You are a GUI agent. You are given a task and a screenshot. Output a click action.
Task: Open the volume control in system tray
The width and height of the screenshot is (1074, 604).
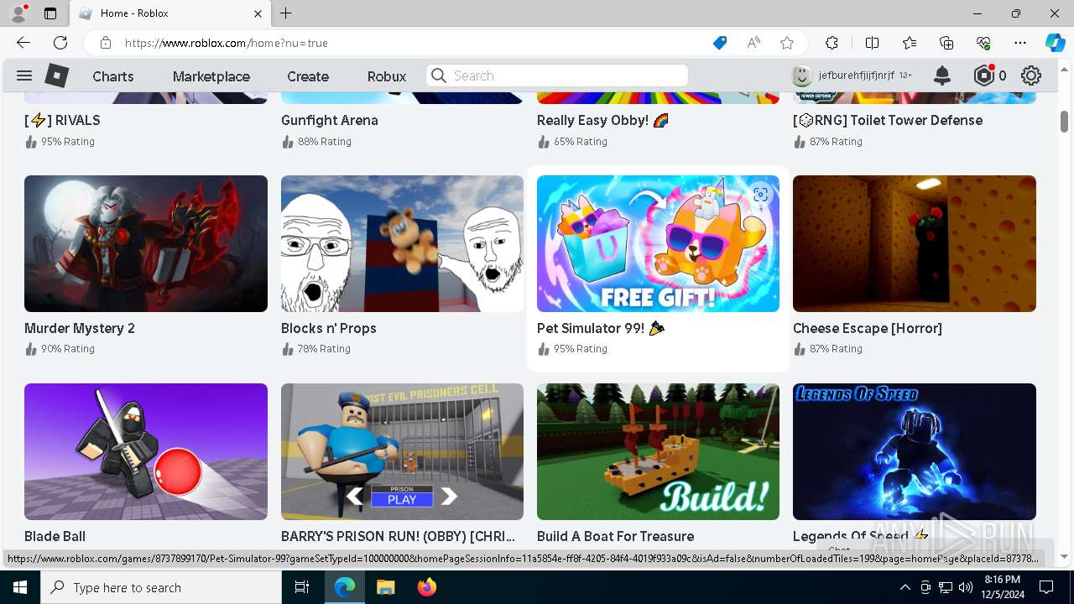pos(966,587)
